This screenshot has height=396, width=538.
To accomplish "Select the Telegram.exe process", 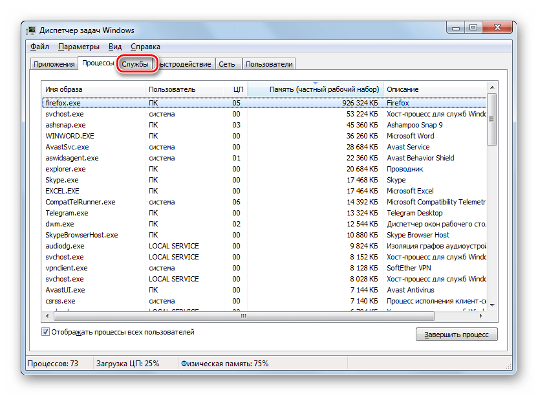I will [x=264, y=213].
